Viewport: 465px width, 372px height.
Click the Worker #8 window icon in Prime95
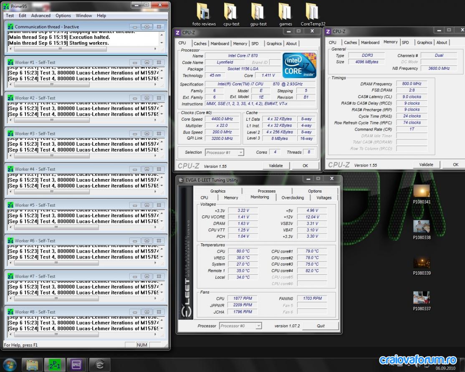pyautogui.click(x=10, y=312)
